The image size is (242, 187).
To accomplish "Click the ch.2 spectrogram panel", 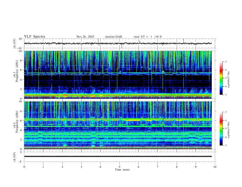I will [x=118, y=125].
